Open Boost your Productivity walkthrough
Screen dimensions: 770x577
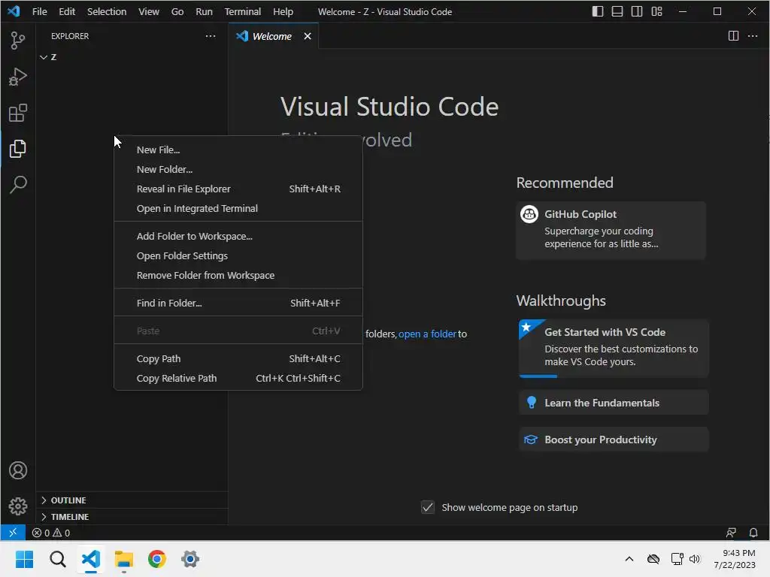(614, 440)
